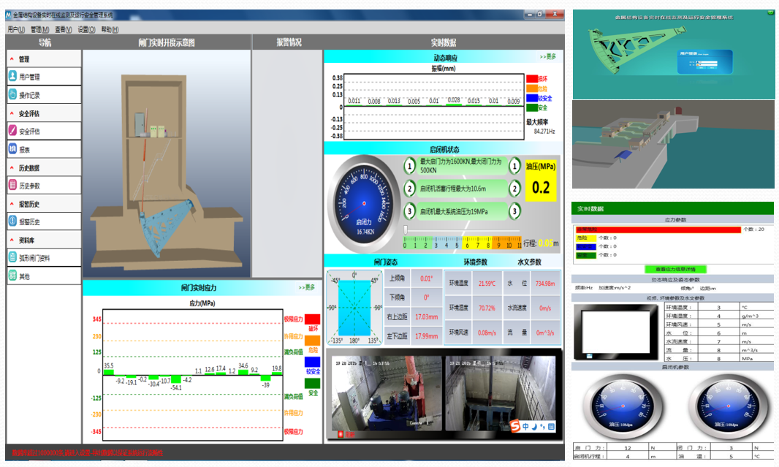
Task: Click the yellow 危险 swatch in 应力参数 panel
Action: 586,238
